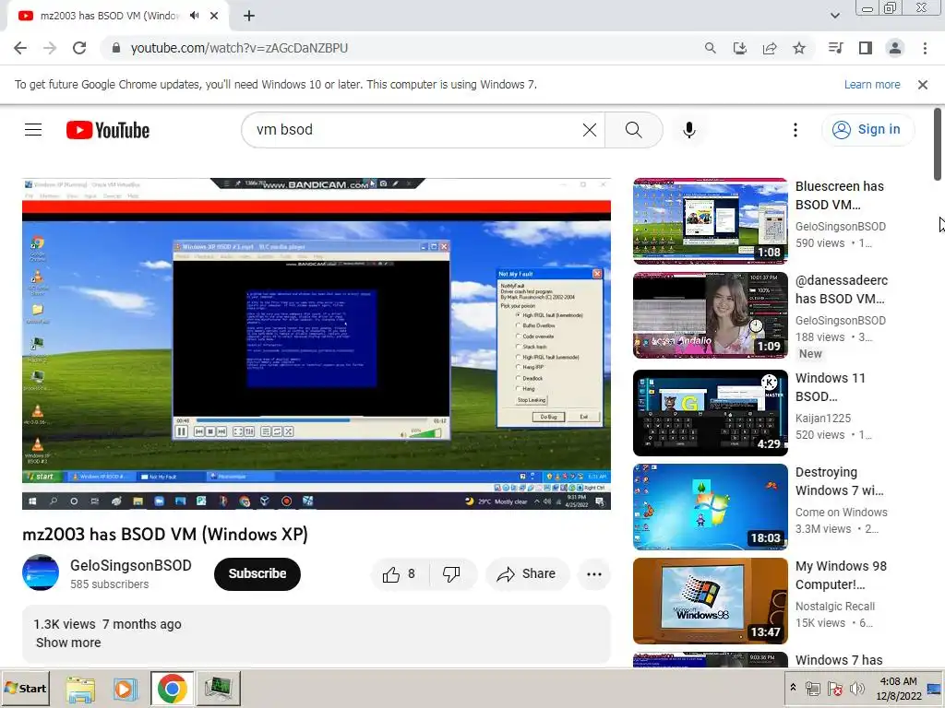Image resolution: width=945 pixels, height=708 pixels.
Task: Open Chrome profile avatar
Action: pos(895,48)
